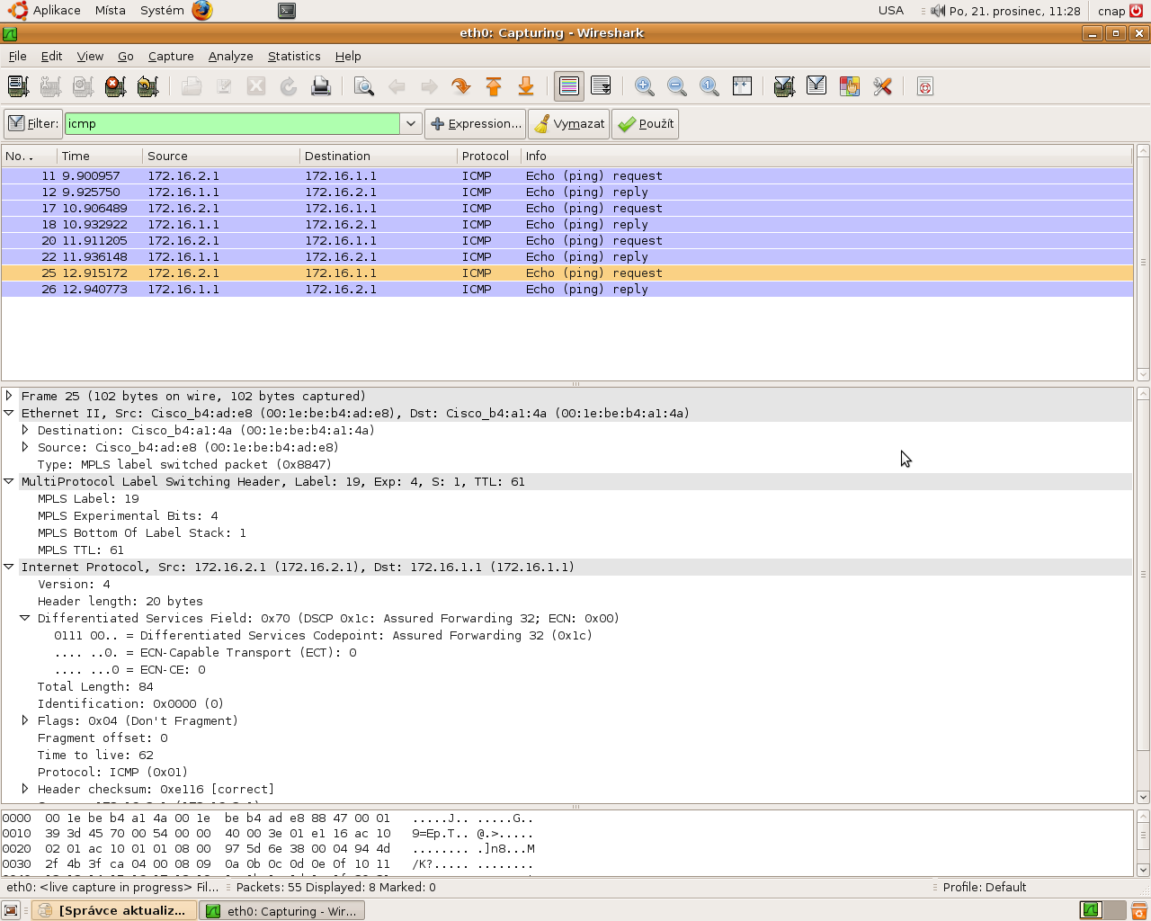
Task: Sort packets by Time column header
Action: coord(100,156)
